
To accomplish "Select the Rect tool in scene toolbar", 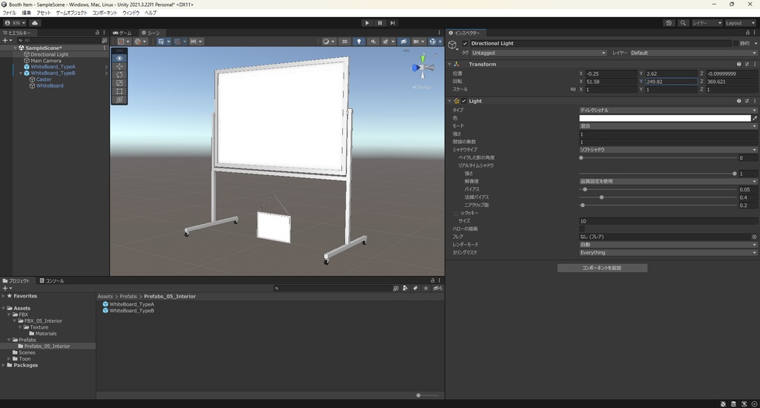I will 119,91.
